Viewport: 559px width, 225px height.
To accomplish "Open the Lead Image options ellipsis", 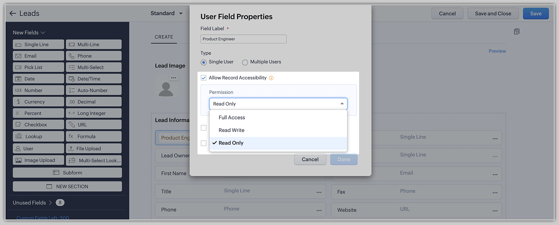I will coord(174,78).
